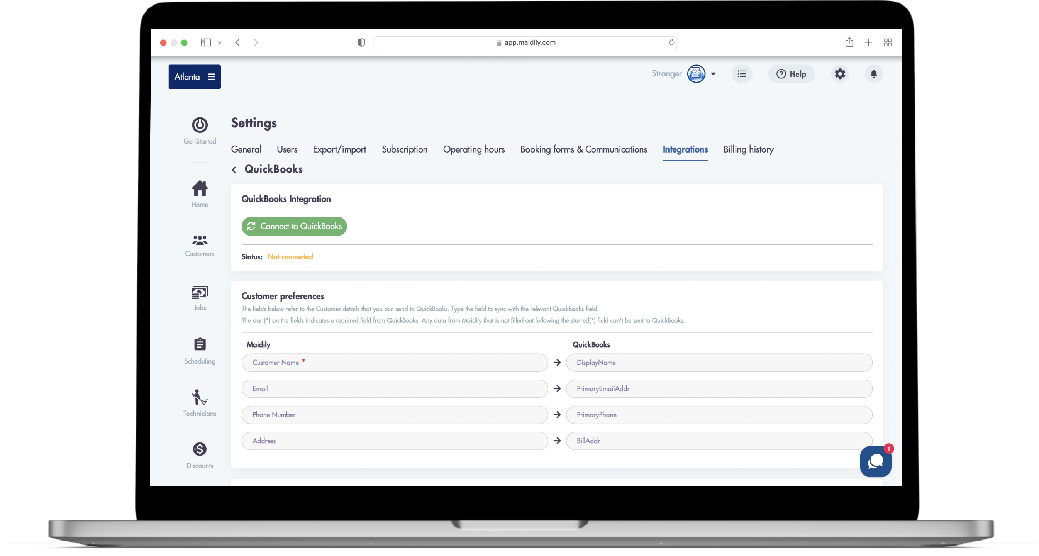Expand the Stranger user profile dropdown
Image resolution: width=1039 pixels, height=556 pixels.
[713, 74]
